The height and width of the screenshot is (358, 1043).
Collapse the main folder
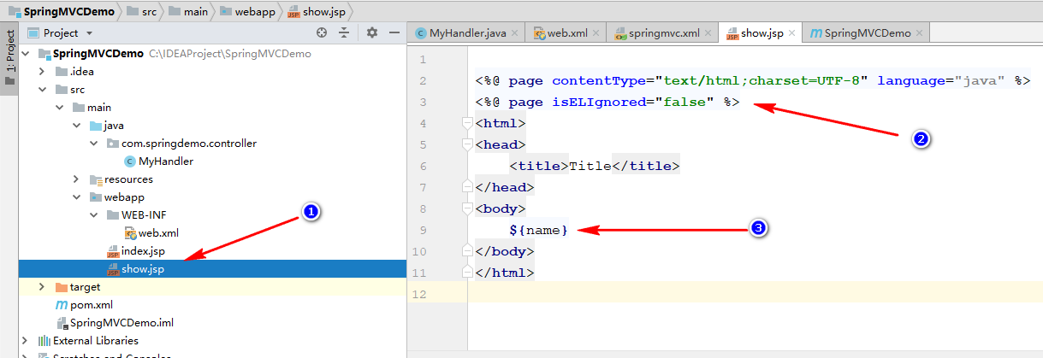click(x=58, y=107)
